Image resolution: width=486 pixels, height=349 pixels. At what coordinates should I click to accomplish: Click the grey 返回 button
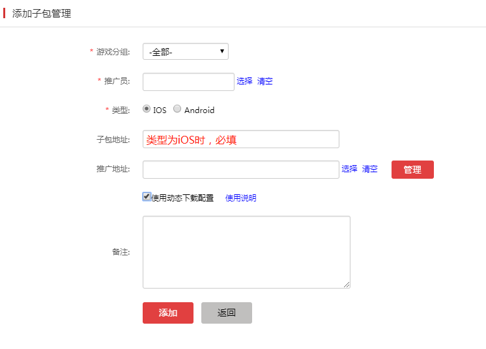coord(227,313)
